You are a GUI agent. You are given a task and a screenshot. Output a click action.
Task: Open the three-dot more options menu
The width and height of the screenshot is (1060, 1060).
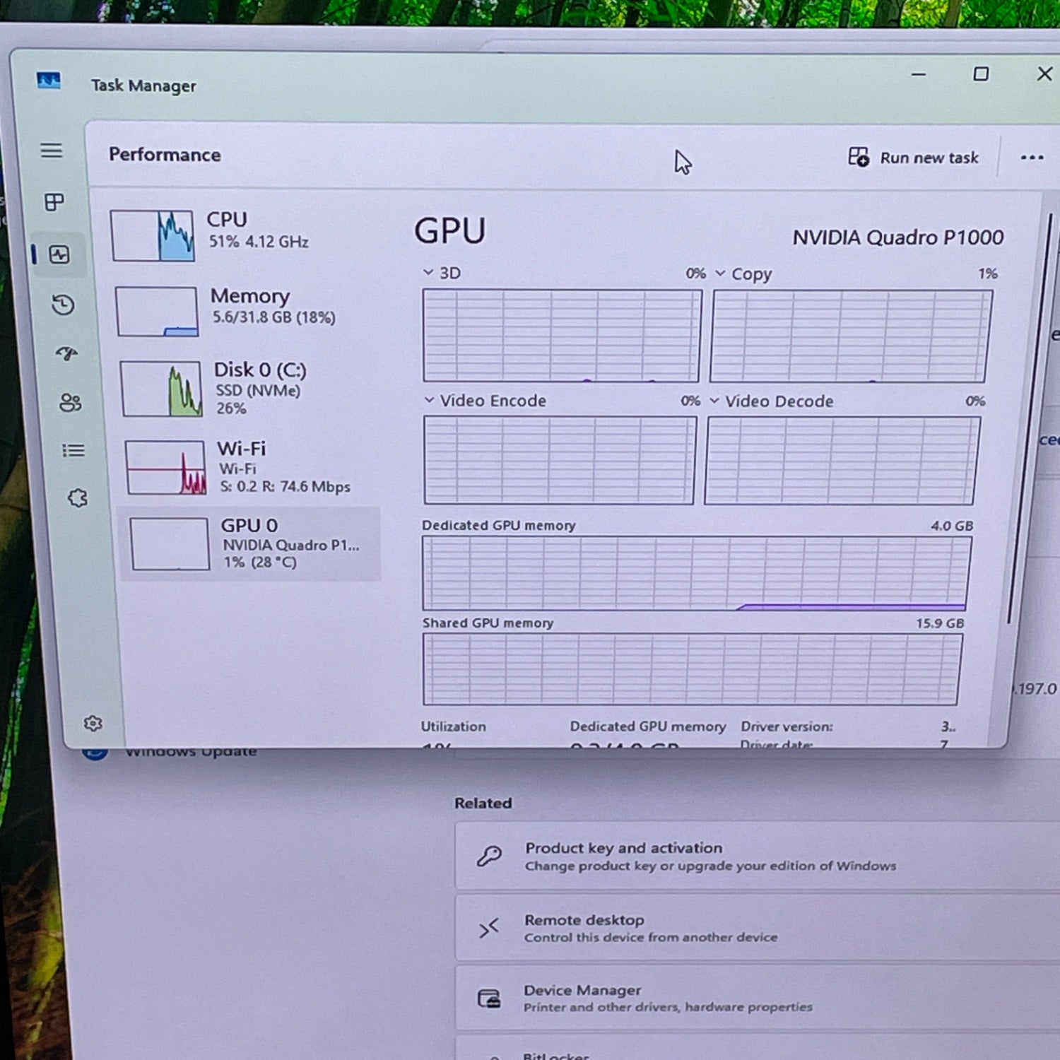(1032, 158)
